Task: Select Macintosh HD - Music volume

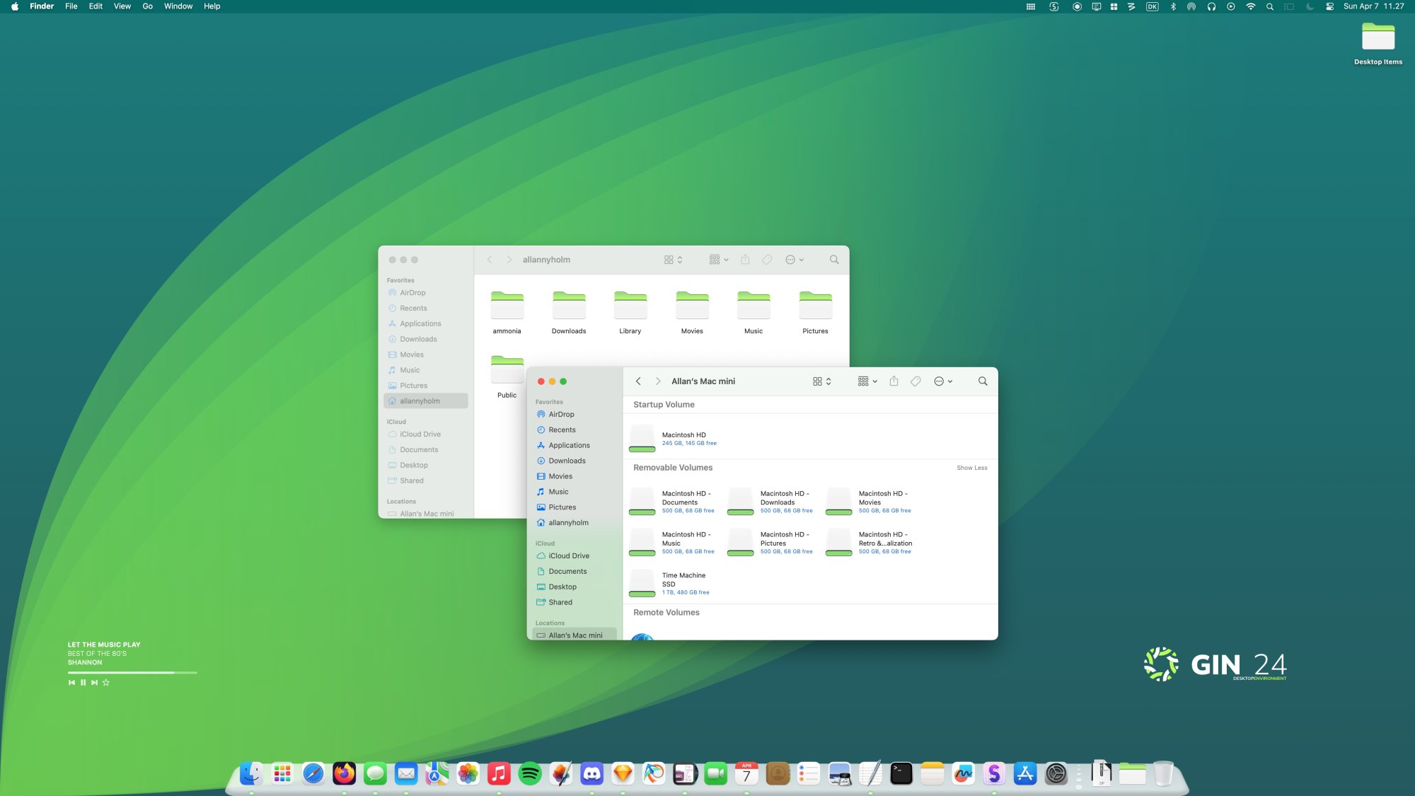Action: (672, 543)
